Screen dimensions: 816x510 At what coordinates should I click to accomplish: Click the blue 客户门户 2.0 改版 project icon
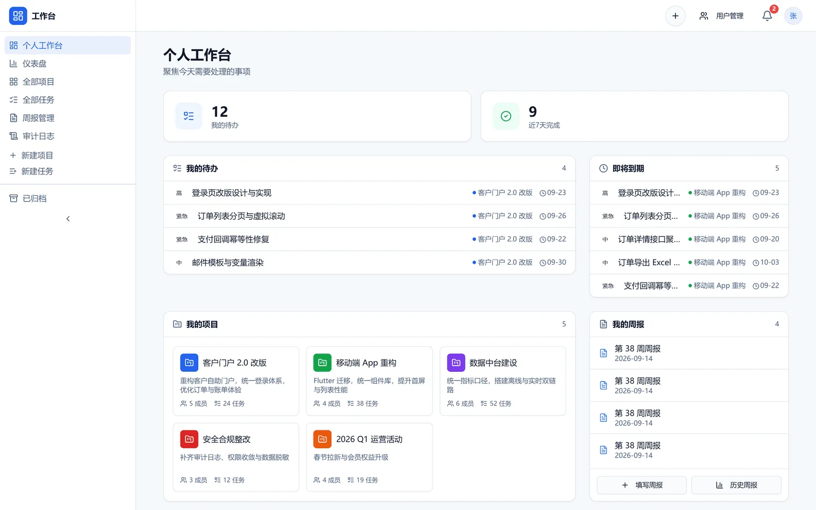(x=189, y=363)
